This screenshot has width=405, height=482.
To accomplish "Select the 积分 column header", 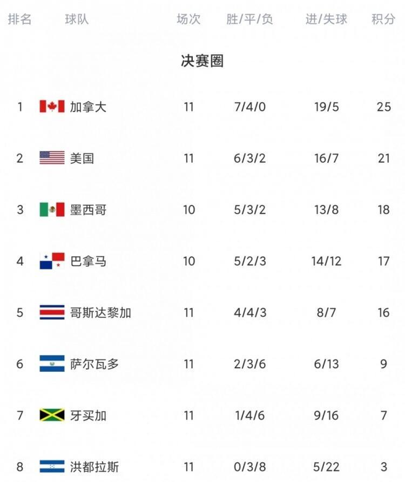I will click(x=383, y=19).
